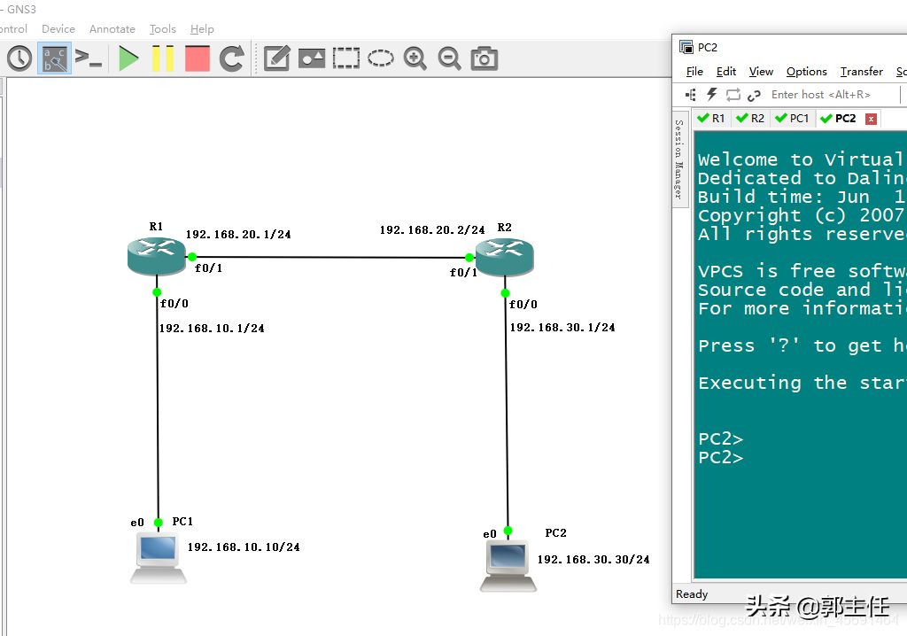Open the Tools menu in GNS3
Viewport: 907px width, 636px height.
(x=162, y=29)
